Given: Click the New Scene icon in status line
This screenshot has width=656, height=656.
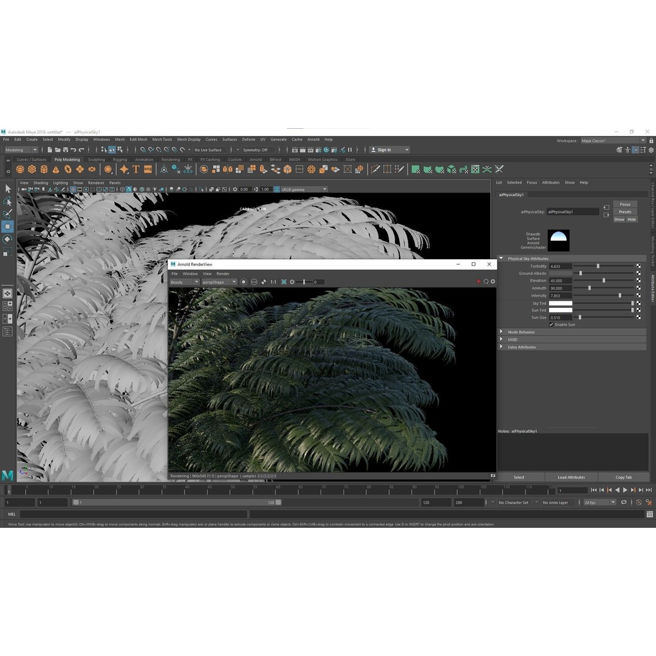Looking at the screenshot, I should [x=50, y=150].
